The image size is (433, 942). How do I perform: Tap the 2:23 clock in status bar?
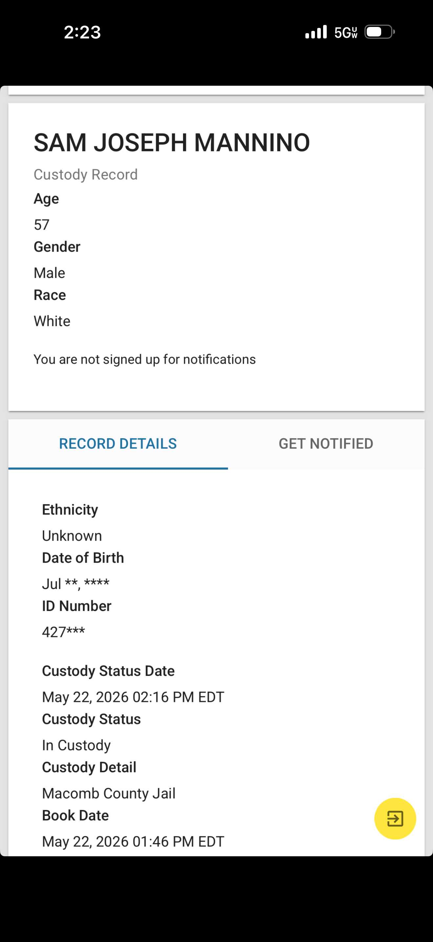pyautogui.click(x=82, y=32)
